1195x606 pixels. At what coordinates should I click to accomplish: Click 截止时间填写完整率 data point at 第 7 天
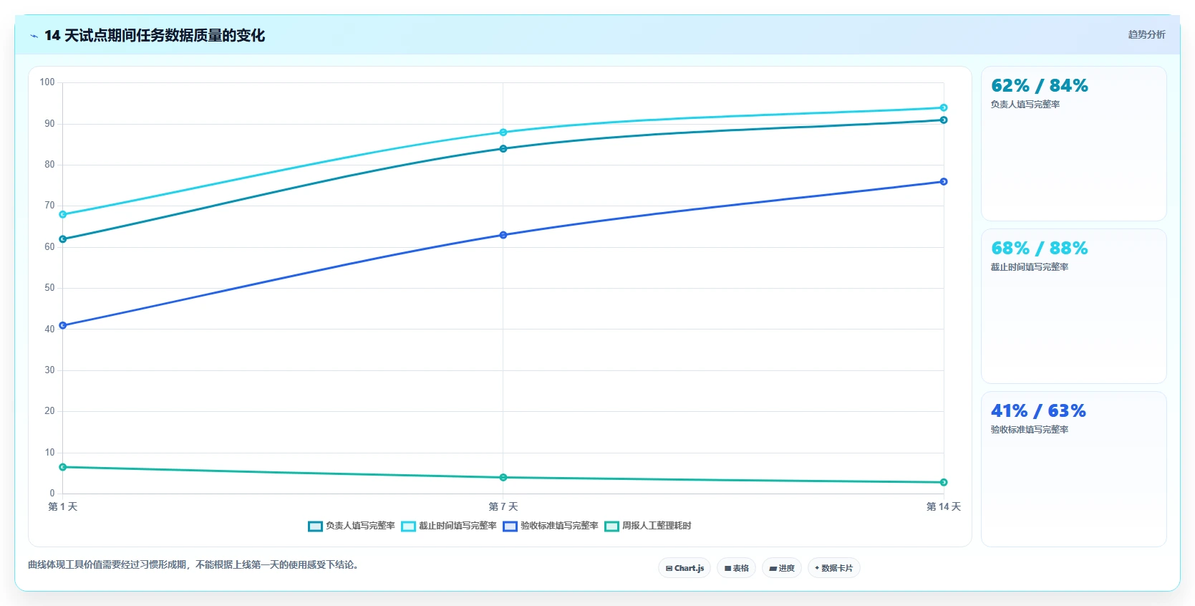[503, 133]
